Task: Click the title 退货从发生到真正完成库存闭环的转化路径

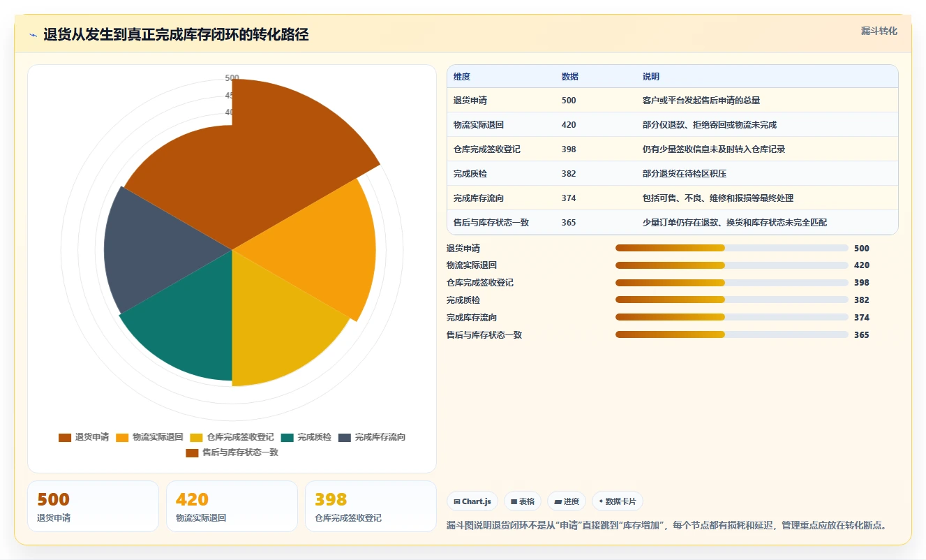Action: tap(176, 35)
